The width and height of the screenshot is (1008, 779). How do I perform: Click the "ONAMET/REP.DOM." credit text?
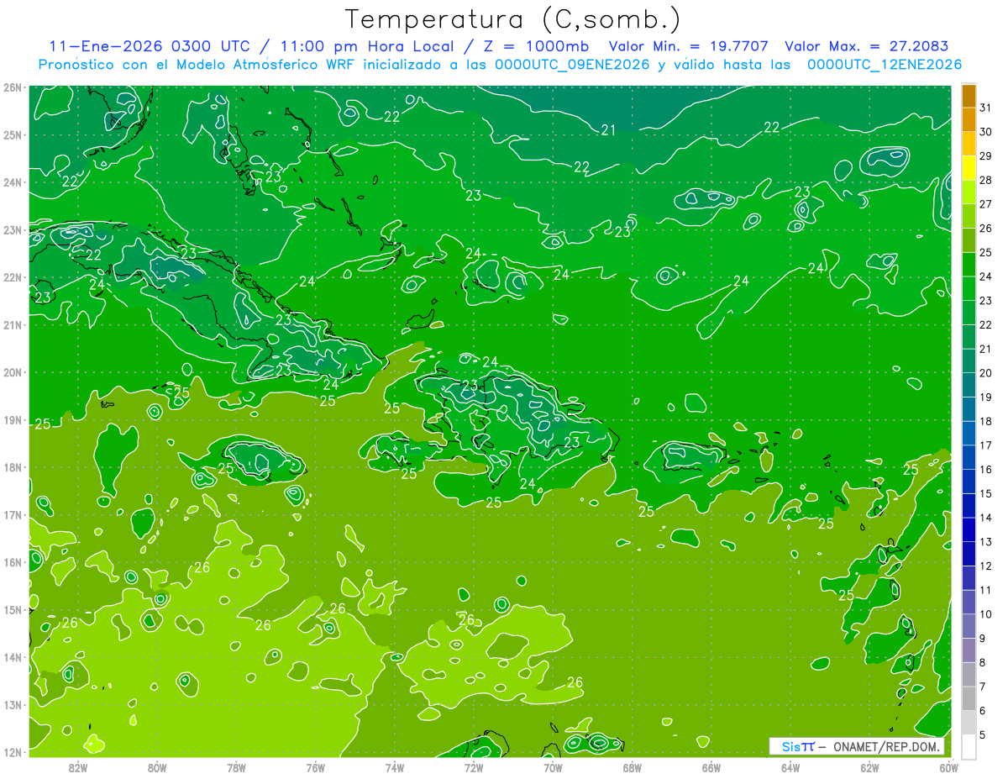point(886,746)
